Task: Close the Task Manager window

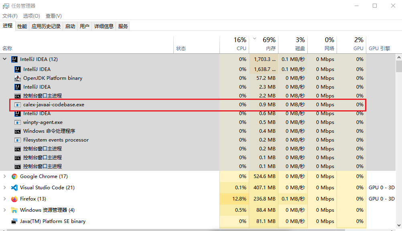Action: 393,6
